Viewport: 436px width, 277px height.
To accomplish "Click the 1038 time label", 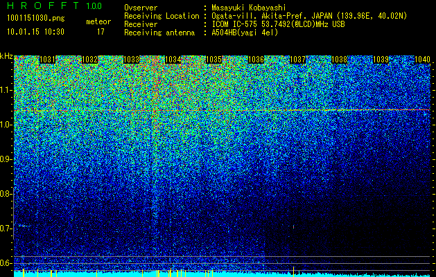I will pos(339,60).
